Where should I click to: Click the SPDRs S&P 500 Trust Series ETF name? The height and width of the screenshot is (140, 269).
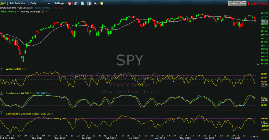click(x=17, y=8)
